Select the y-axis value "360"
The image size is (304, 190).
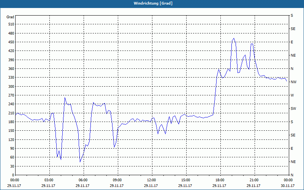click(x=11, y=69)
